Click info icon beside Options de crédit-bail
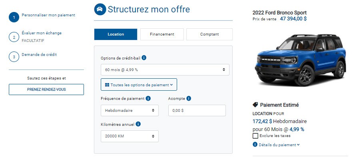 click(x=144, y=58)
